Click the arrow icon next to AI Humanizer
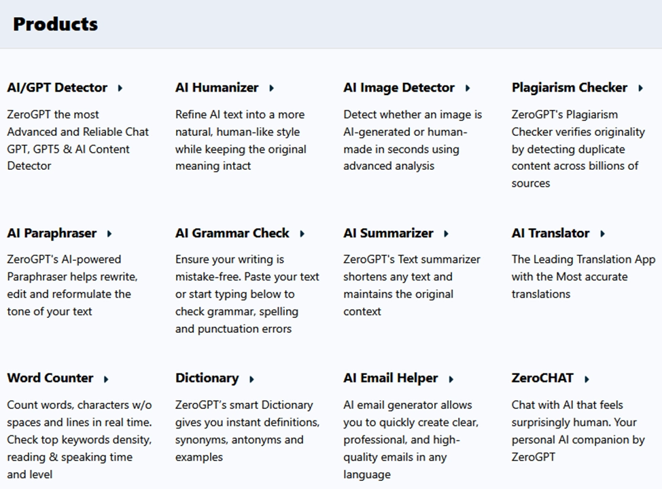Screen dimensions: 662x489 click(272, 88)
